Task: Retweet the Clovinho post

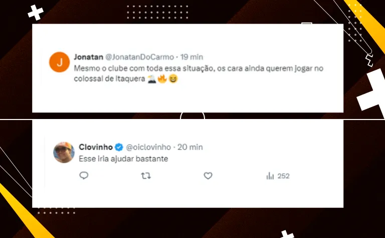Action: [146, 176]
